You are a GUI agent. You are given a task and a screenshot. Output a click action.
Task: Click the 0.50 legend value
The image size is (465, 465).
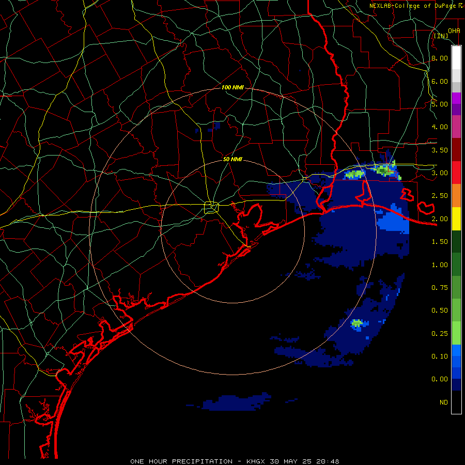440,311
